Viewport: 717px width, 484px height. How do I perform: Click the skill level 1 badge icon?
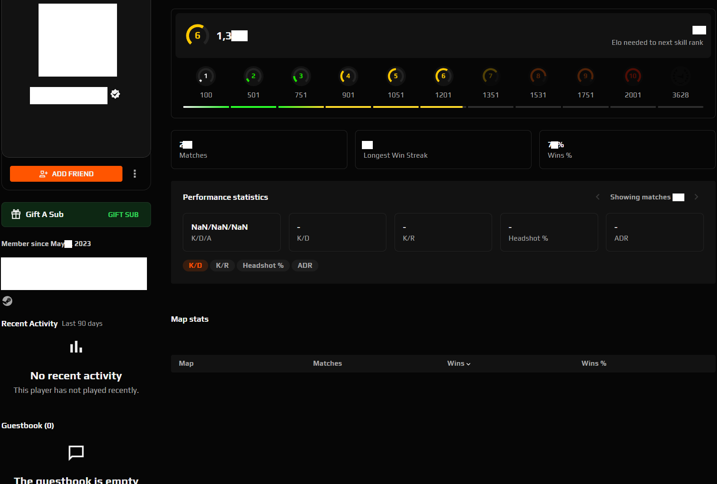tap(205, 76)
